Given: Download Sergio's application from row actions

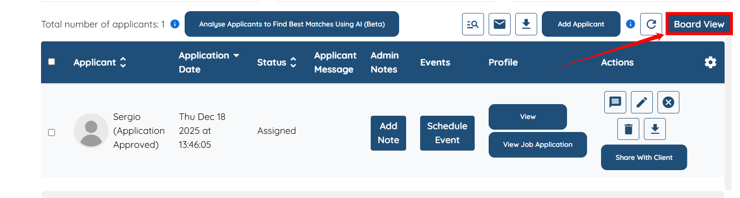Looking at the screenshot, I should [655, 129].
